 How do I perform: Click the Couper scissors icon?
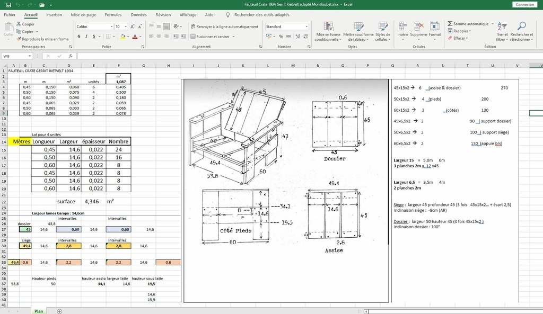click(19, 24)
